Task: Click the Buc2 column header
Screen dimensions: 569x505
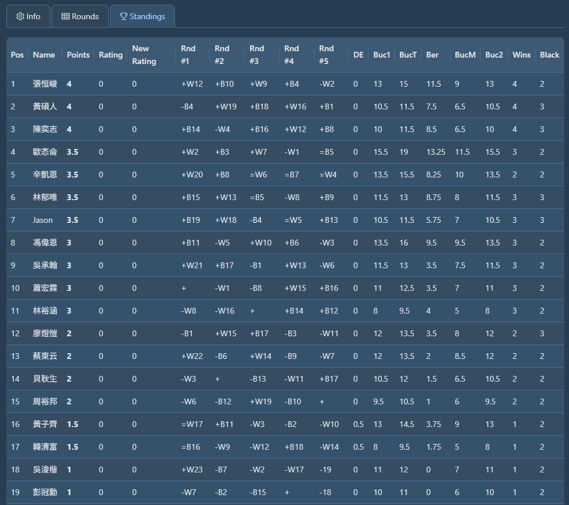Action: (x=494, y=55)
